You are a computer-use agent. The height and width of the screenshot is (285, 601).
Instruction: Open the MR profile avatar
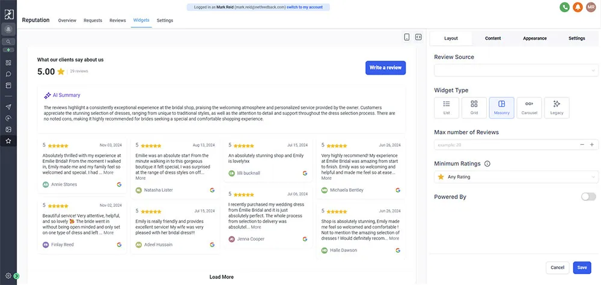[x=591, y=7]
